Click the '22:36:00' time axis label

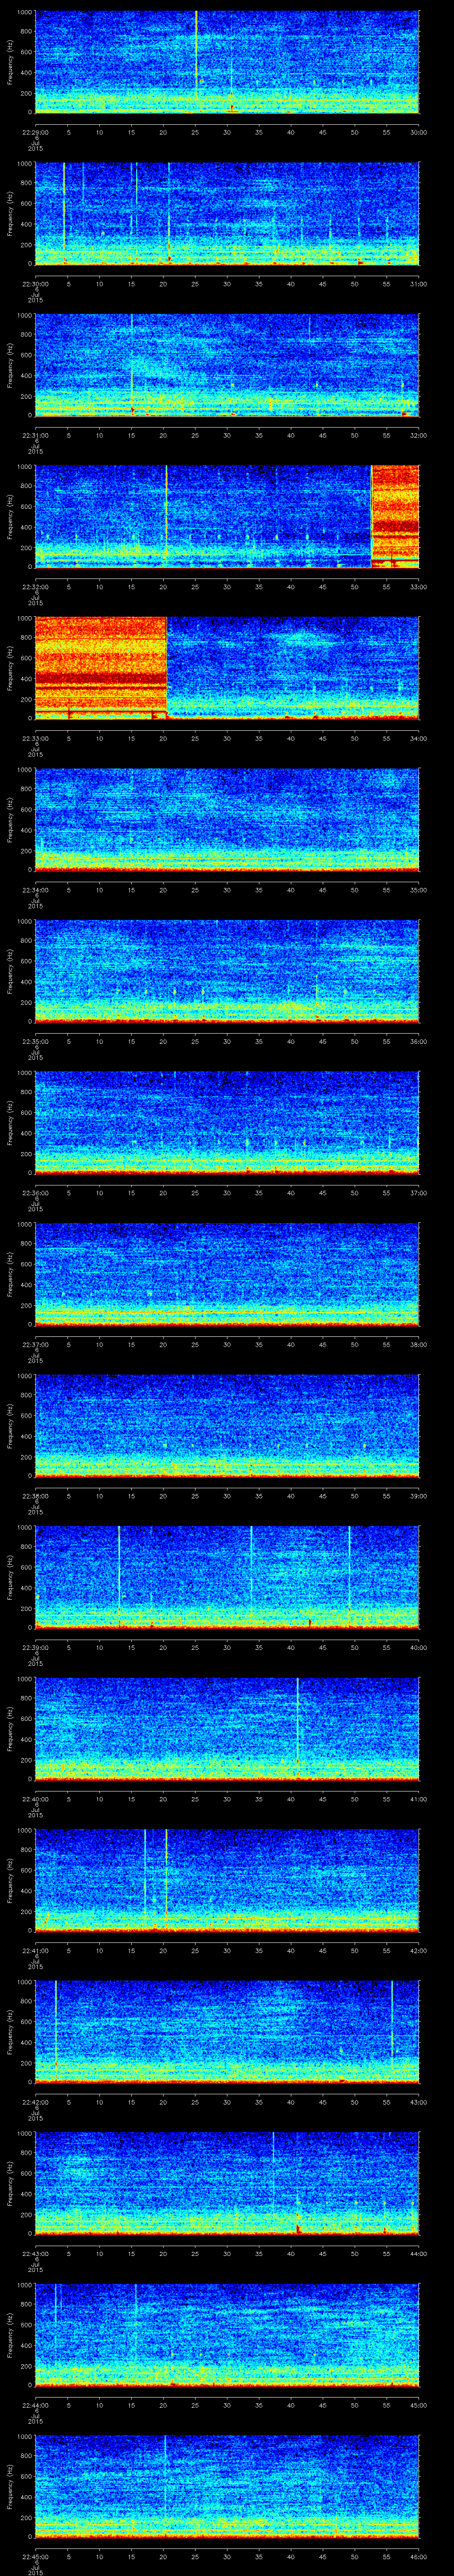pos(36,1192)
